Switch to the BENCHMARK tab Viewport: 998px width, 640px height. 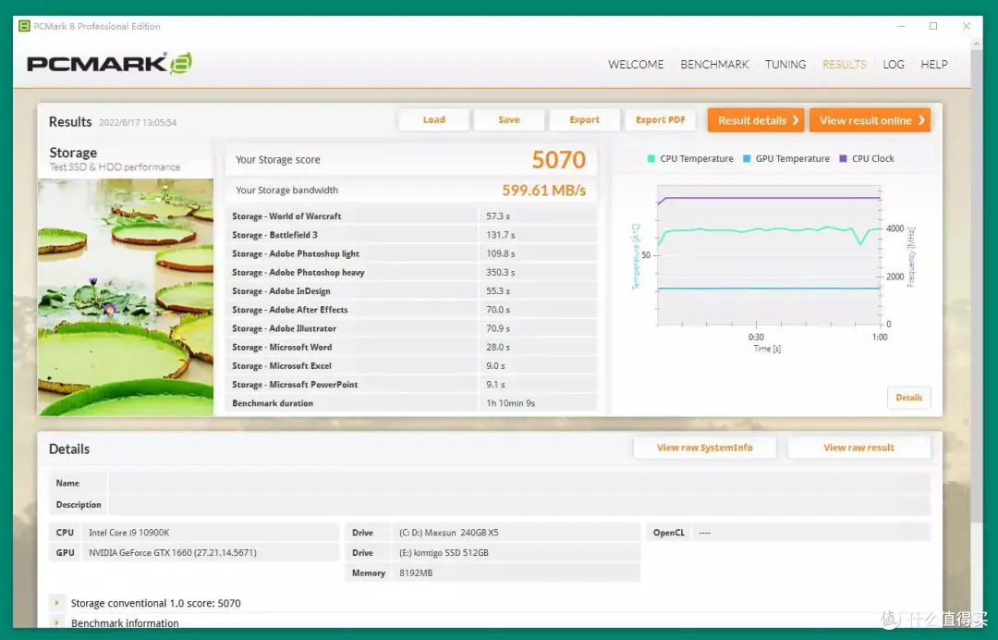click(x=714, y=65)
